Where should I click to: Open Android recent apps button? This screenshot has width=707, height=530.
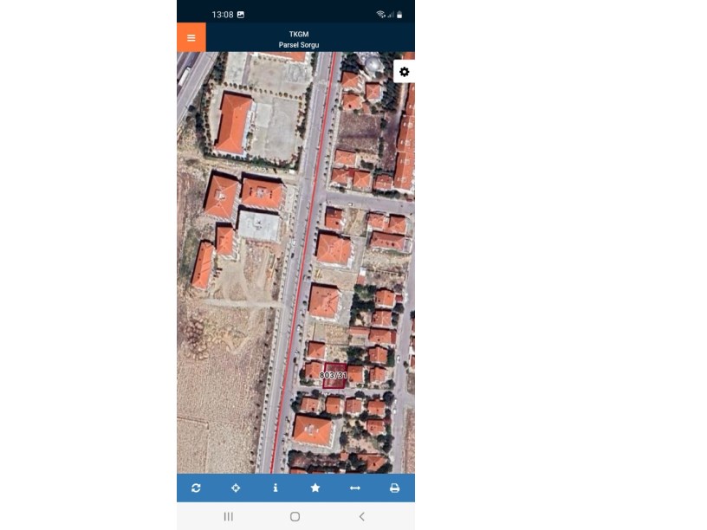(229, 516)
